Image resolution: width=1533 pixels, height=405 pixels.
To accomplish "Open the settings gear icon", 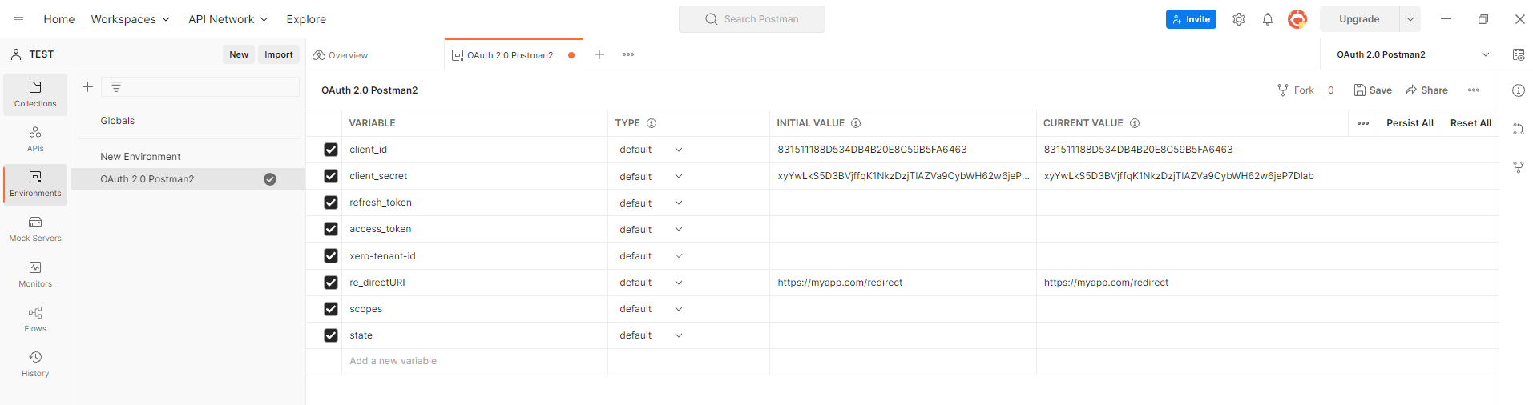I will (x=1238, y=19).
